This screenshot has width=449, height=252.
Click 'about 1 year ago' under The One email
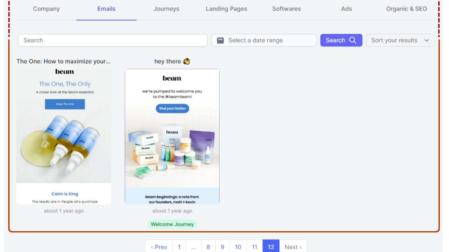coord(64,211)
